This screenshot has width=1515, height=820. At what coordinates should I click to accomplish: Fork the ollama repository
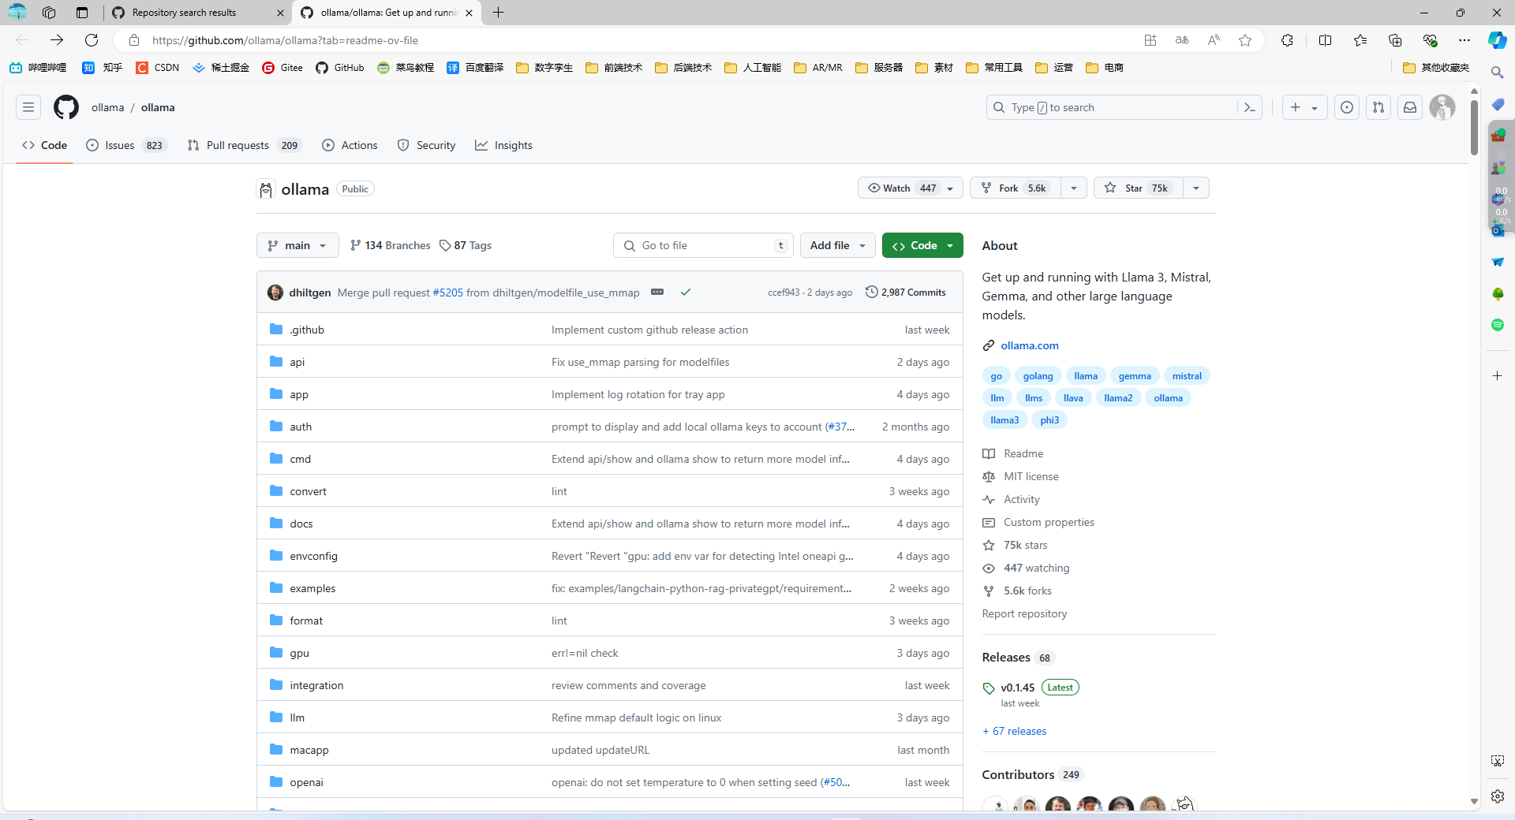point(1016,188)
